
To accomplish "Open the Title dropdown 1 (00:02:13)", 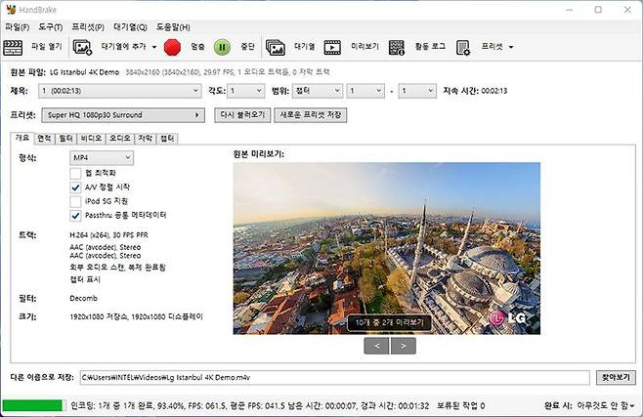I will [120, 91].
